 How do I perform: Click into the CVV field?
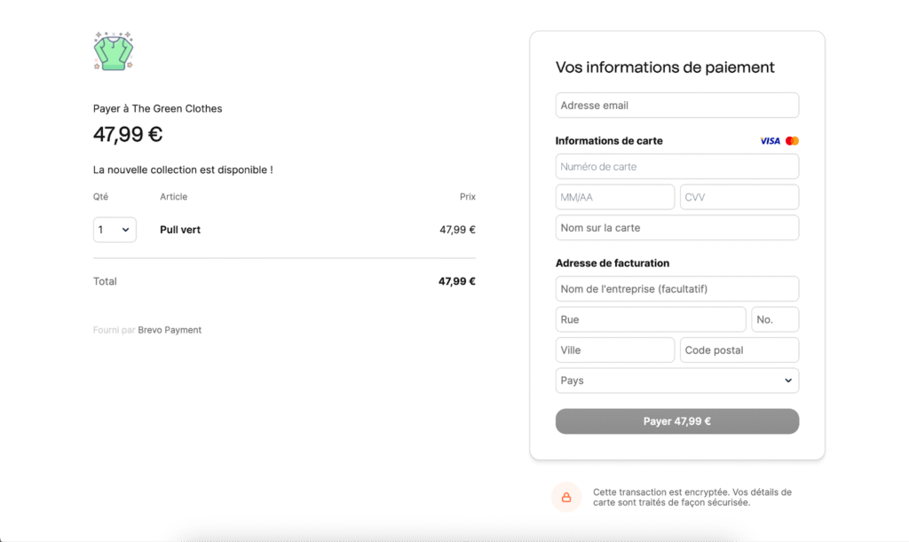click(x=739, y=197)
